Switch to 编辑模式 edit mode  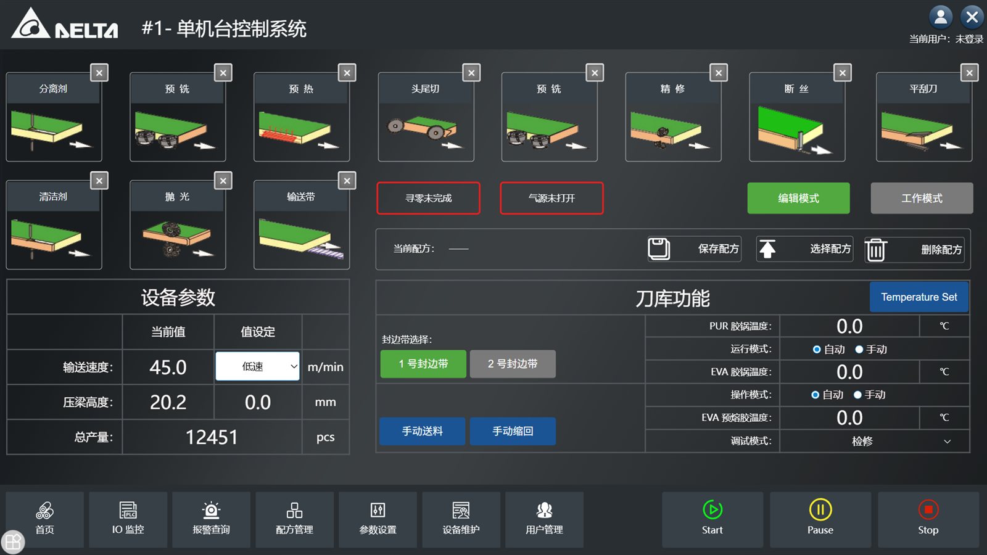[798, 198]
